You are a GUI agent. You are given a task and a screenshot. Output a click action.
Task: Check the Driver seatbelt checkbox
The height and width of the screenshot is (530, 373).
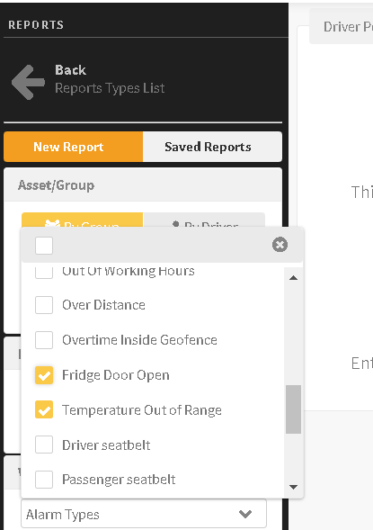[44, 445]
